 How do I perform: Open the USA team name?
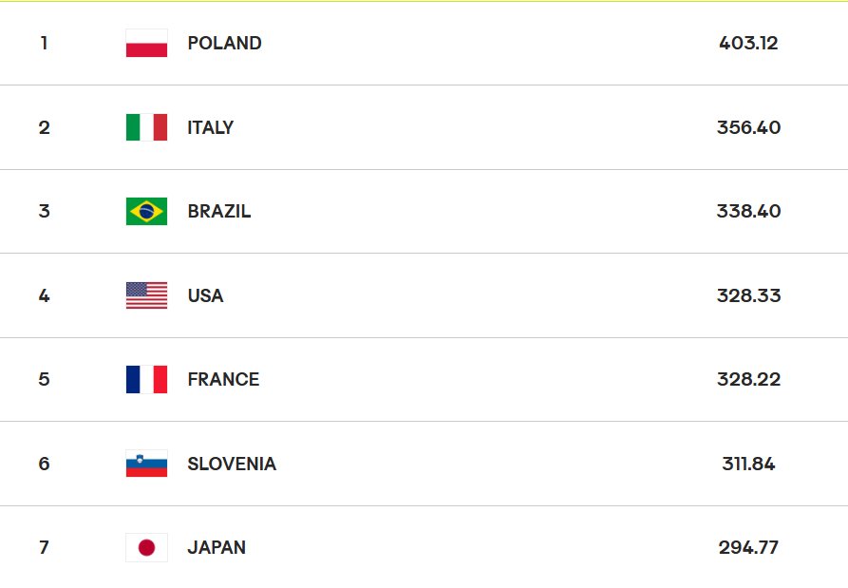[x=205, y=295]
